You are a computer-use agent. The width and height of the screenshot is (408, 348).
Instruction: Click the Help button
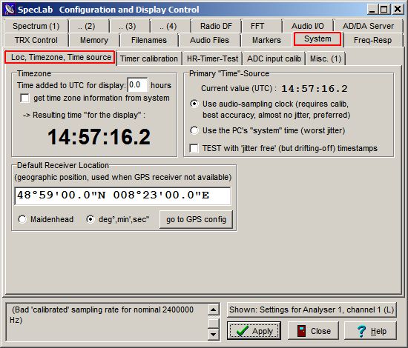click(x=370, y=331)
